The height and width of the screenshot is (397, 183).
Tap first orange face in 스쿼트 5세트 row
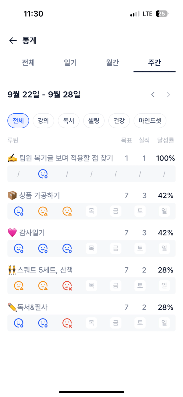[x=19, y=286]
